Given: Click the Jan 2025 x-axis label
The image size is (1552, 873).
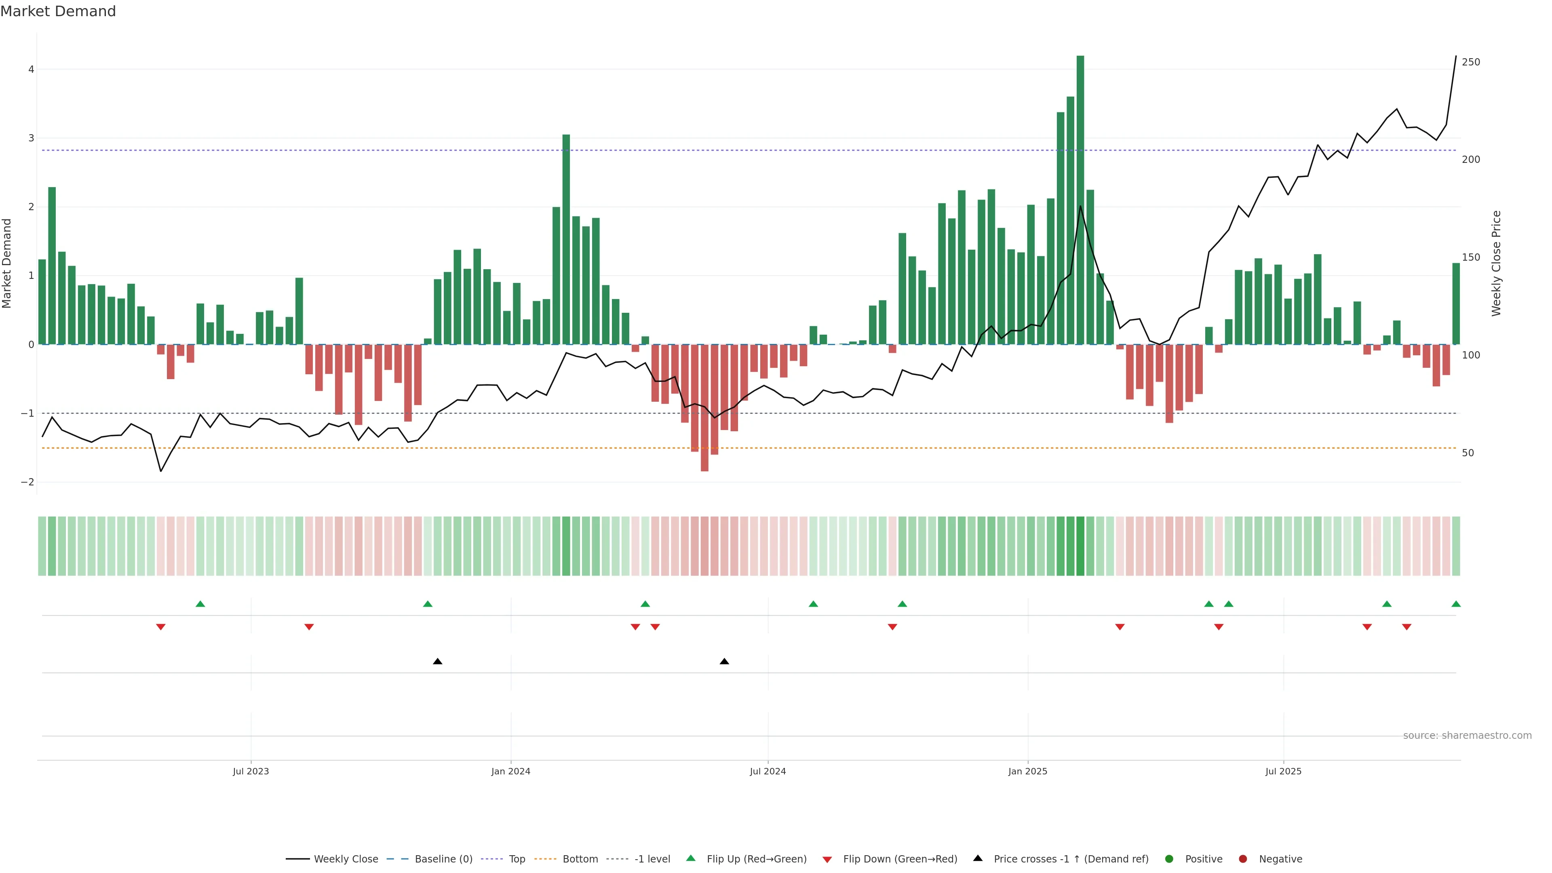Looking at the screenshot, I should (1028, 771).
